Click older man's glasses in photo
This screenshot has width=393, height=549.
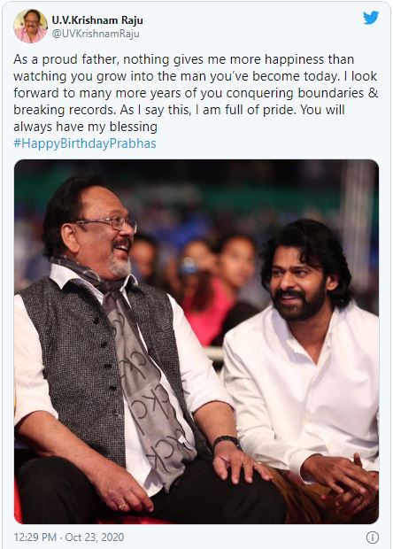click(109, 222)
